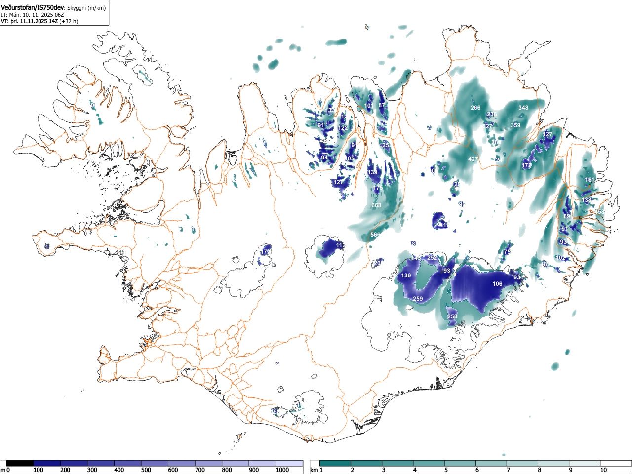Select the 10 tick label on km legend
Viewport: 632px width, 474px height.
click(603, 470)
